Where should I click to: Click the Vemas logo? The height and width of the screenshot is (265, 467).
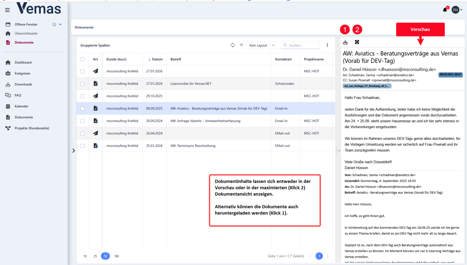tap(39, 8)
